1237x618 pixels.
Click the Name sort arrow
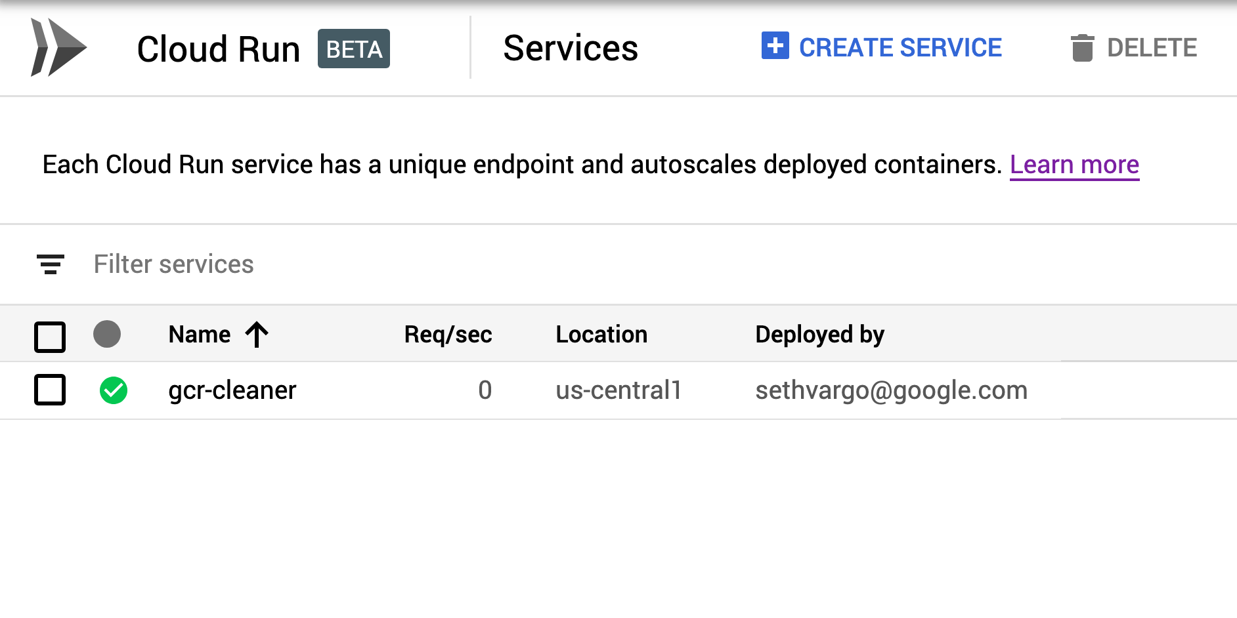coord(257,335)
